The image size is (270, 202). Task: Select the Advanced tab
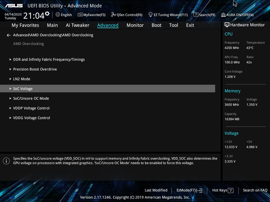point(108,25)
